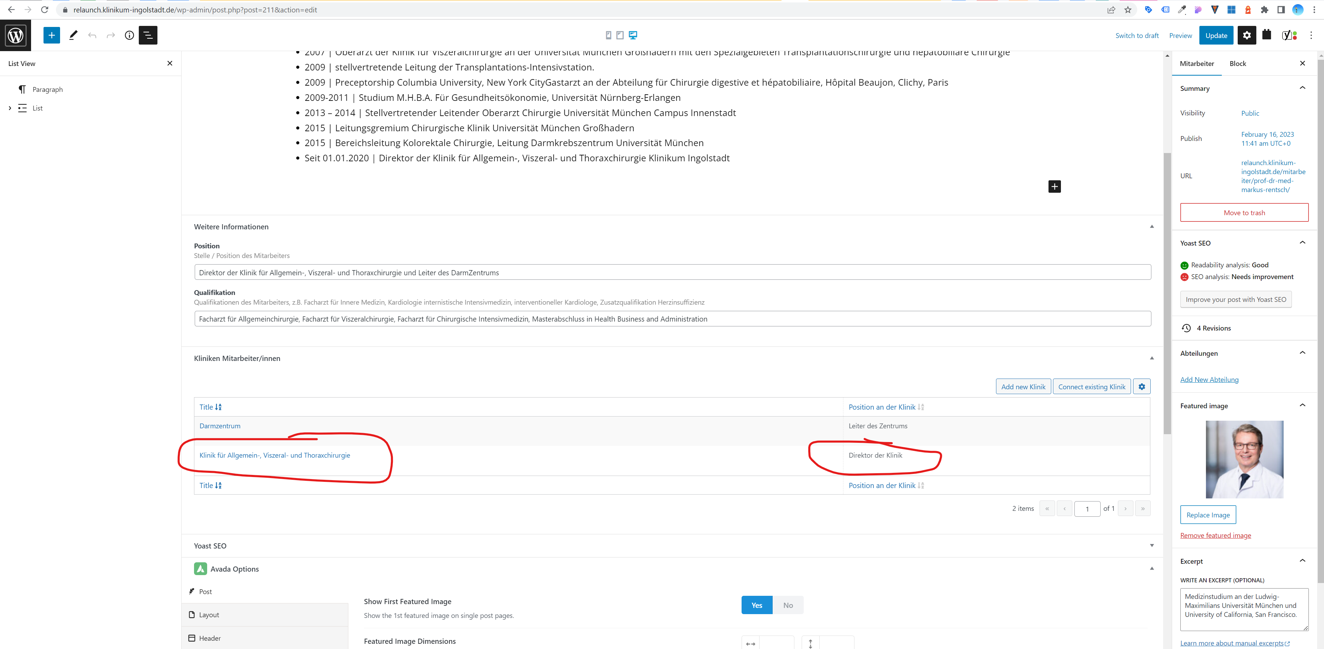Switch to tablet preview icon
This screenshot has width=1324, height=649.
click(x=620, y=35)
